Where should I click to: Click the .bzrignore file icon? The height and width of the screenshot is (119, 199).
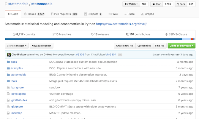tap(8, 87)
